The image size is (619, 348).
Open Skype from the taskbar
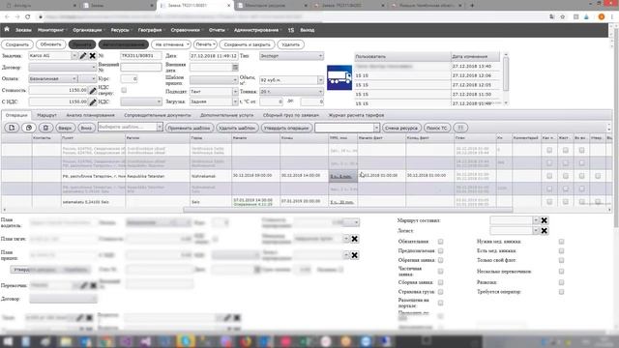(186, 341)
